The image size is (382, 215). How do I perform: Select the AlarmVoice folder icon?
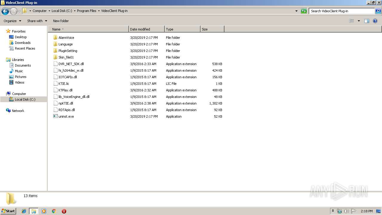tap(55, 38)
